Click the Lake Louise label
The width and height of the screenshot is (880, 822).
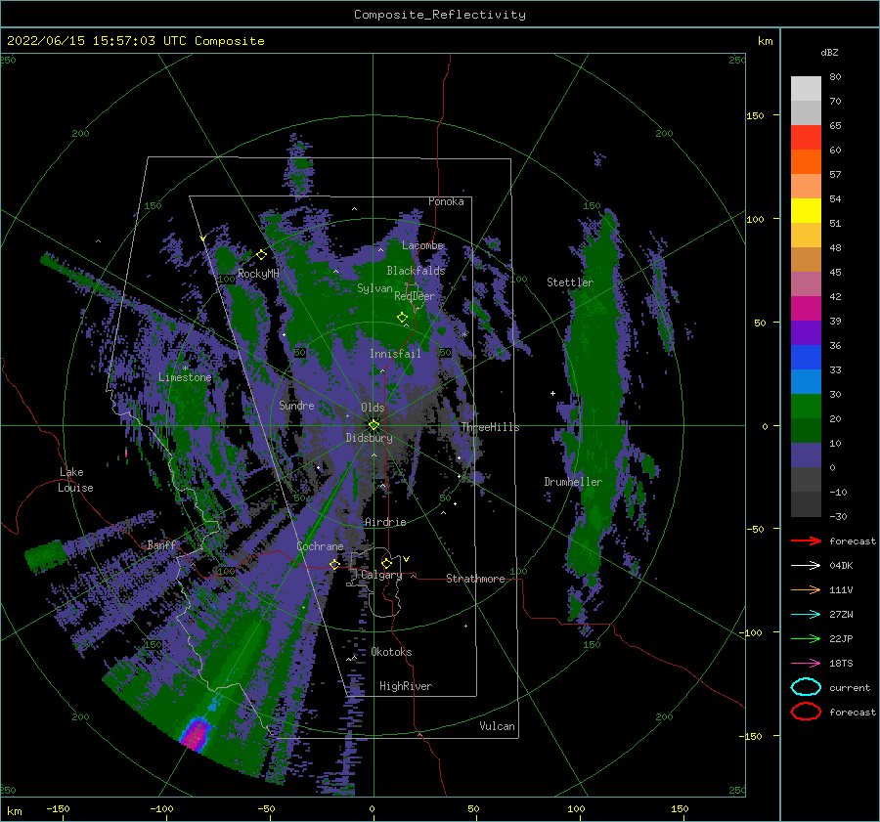click(x=75, y=480)
